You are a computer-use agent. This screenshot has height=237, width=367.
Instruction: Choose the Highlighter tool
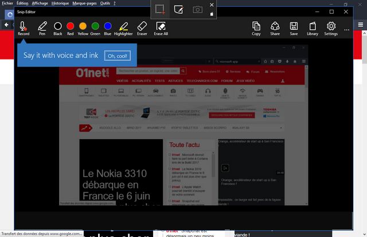point(123,27)
